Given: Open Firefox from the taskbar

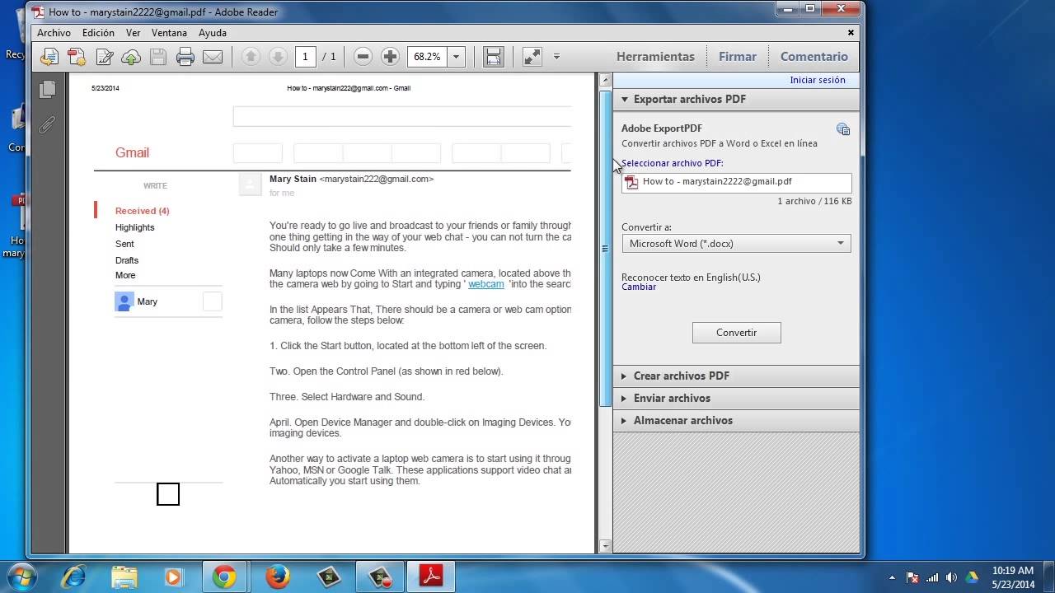Looking at the screenshot, I should 278,577.
